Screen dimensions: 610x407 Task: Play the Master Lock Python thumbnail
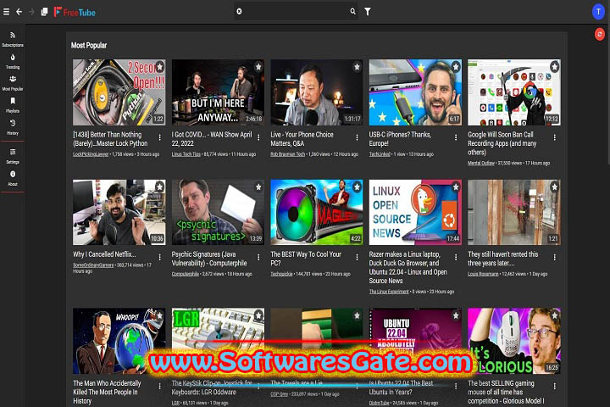(119, 92)
